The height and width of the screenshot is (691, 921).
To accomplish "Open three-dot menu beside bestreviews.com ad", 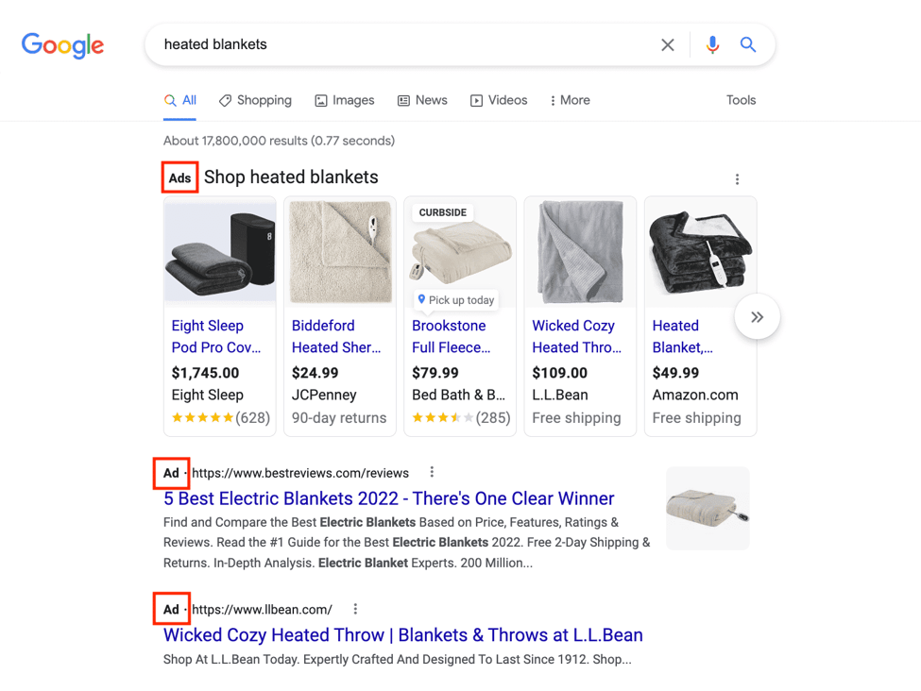I will click(432, 472).
